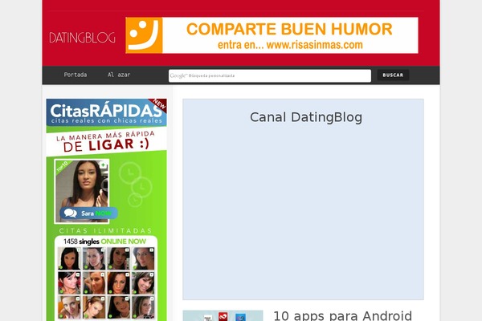This screenshot has width=482, height=321.
Task: Open first singles thumbnail in top row
Action: (x=69, y=258)
